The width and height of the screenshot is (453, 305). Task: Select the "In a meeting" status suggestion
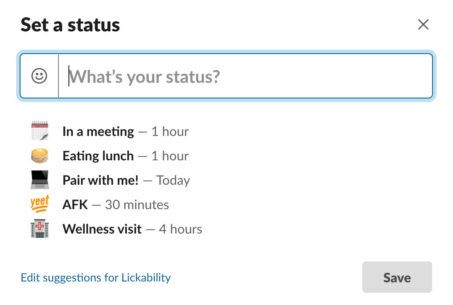(98, 132)
